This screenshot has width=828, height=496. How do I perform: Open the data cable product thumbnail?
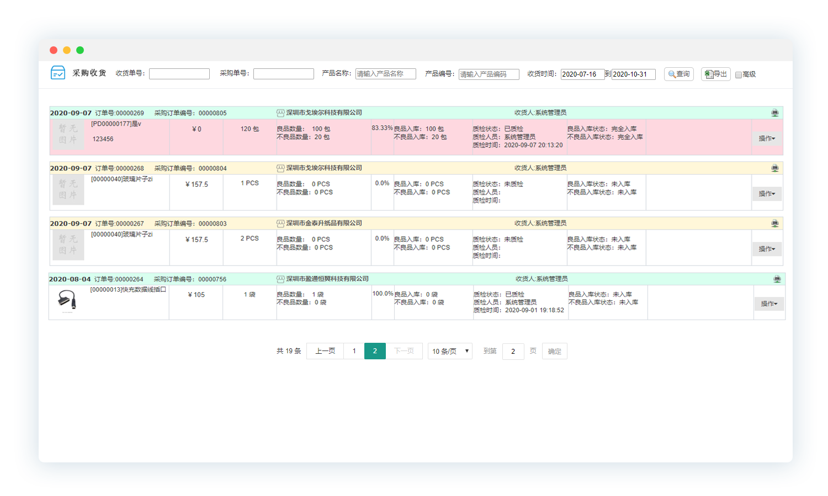pyautogui.click(x=67, y=301)
